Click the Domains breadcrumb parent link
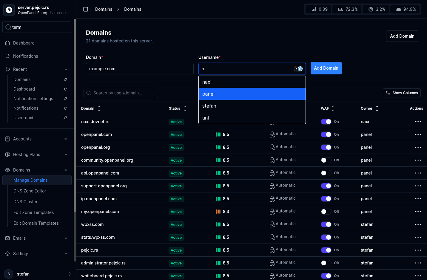The width and height of the screenshot is (427, 280). [104, 9]
